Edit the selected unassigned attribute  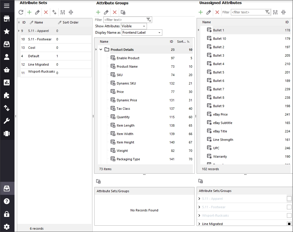(x=208, y=12)
